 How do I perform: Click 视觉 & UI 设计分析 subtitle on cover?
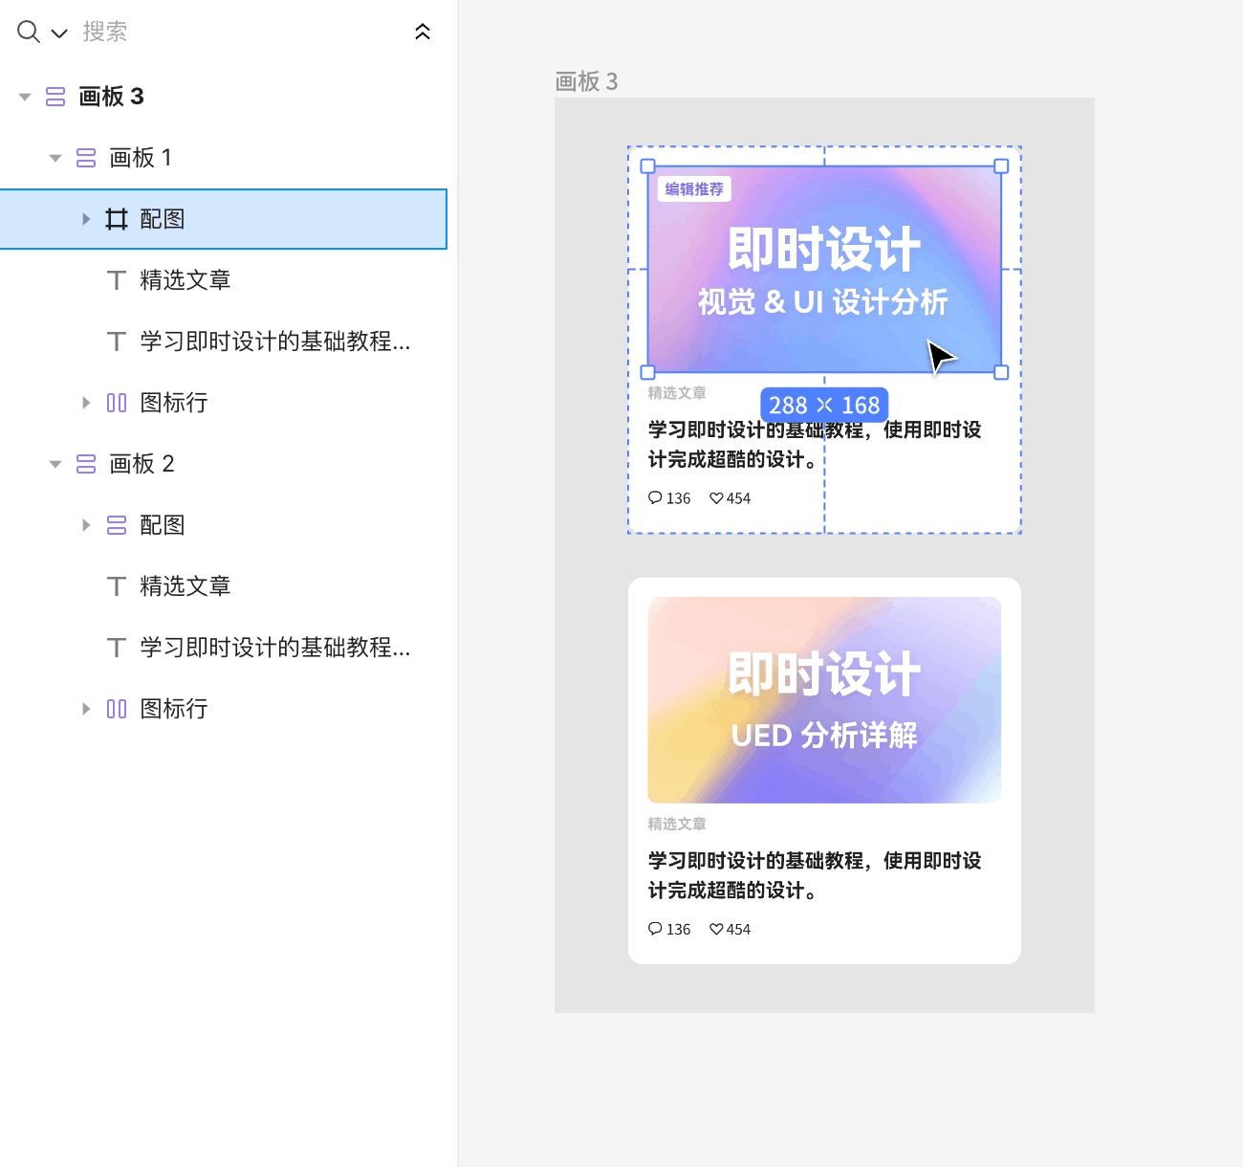click(822, 302)
